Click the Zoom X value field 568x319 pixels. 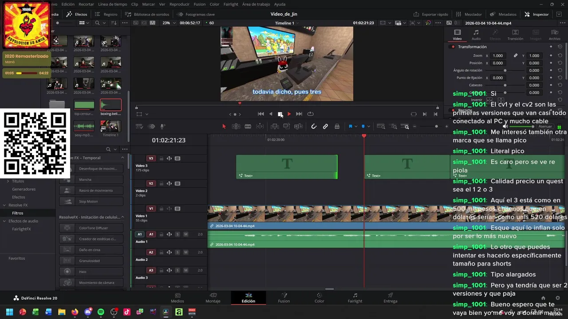click(x=498, y=55)
